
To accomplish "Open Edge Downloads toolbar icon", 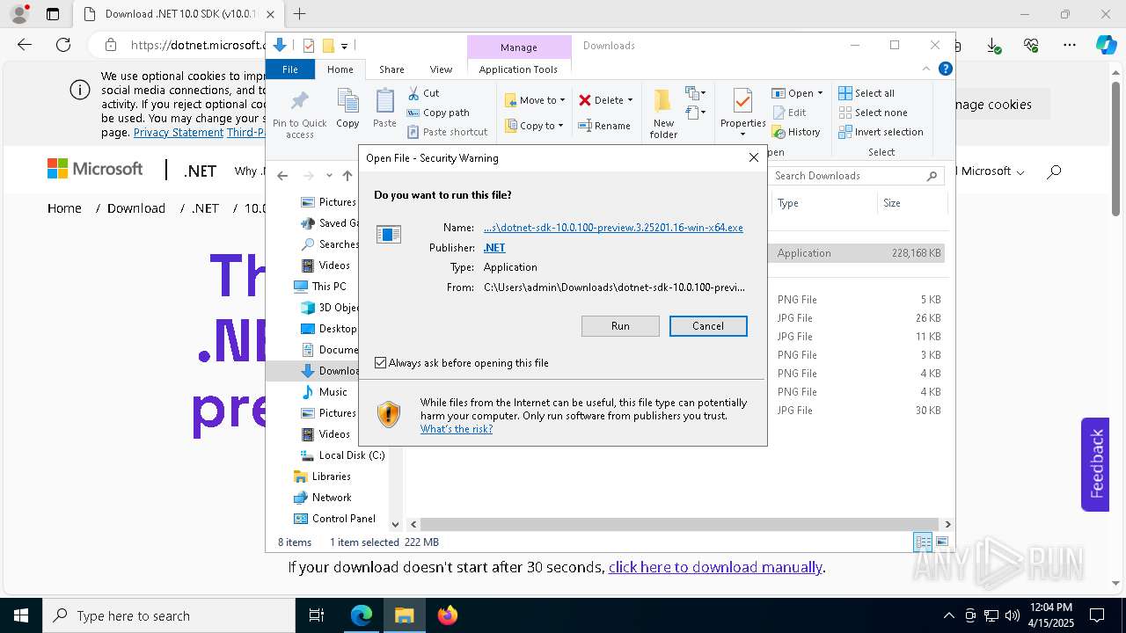I will (993, 45).
